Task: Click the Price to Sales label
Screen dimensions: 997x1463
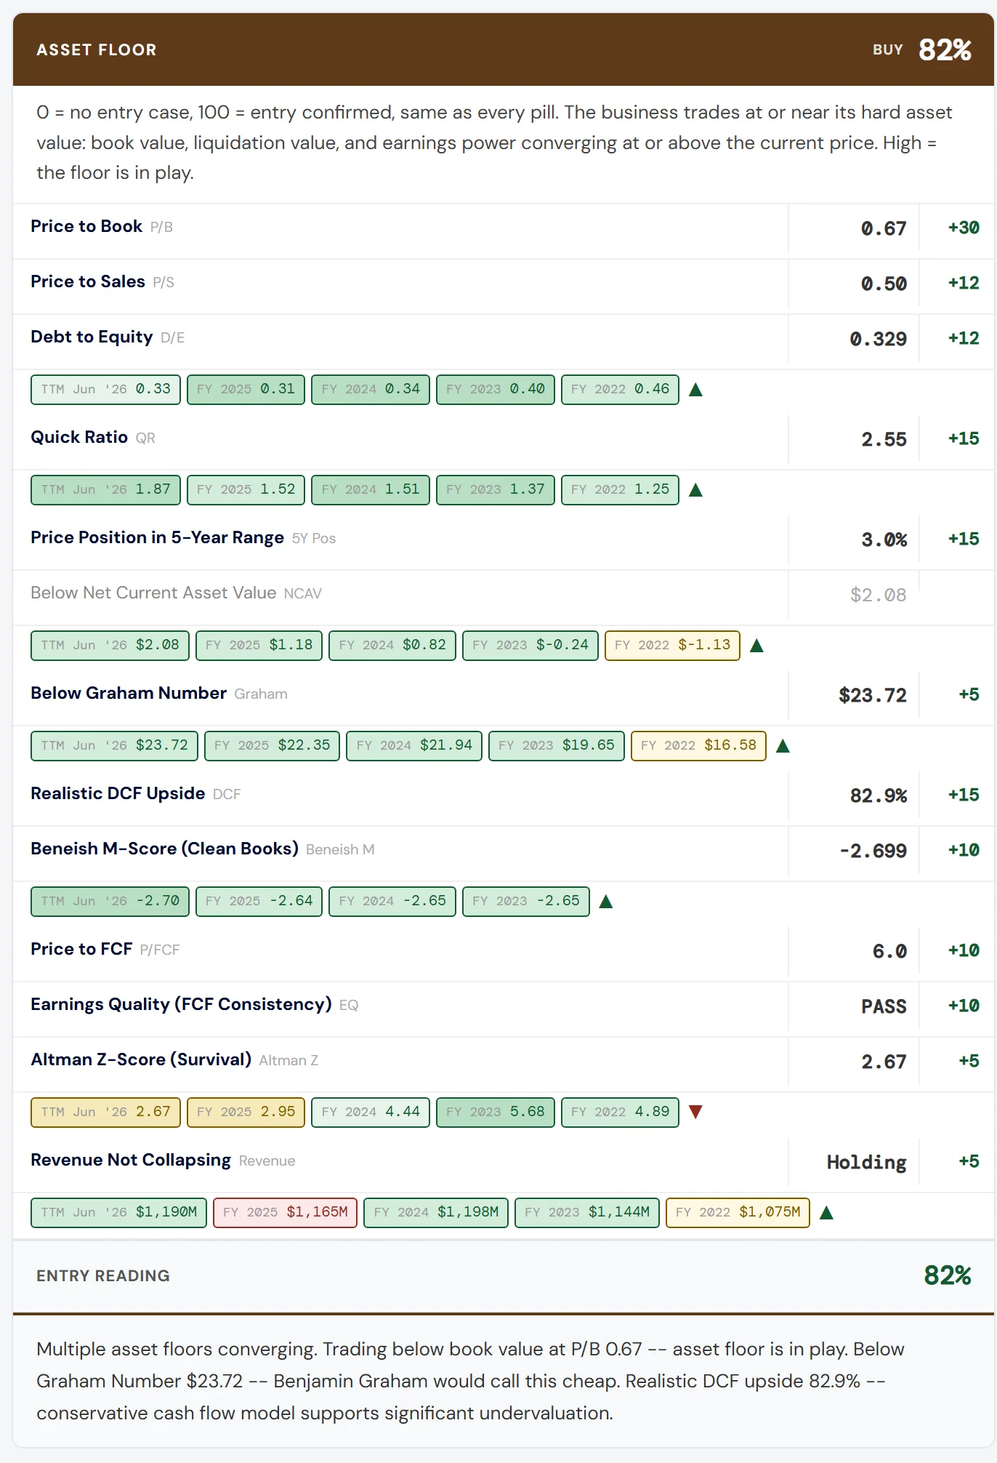Action: tap(88, 281)
